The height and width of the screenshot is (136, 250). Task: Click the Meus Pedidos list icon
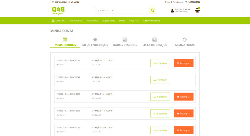coord(65,39)
